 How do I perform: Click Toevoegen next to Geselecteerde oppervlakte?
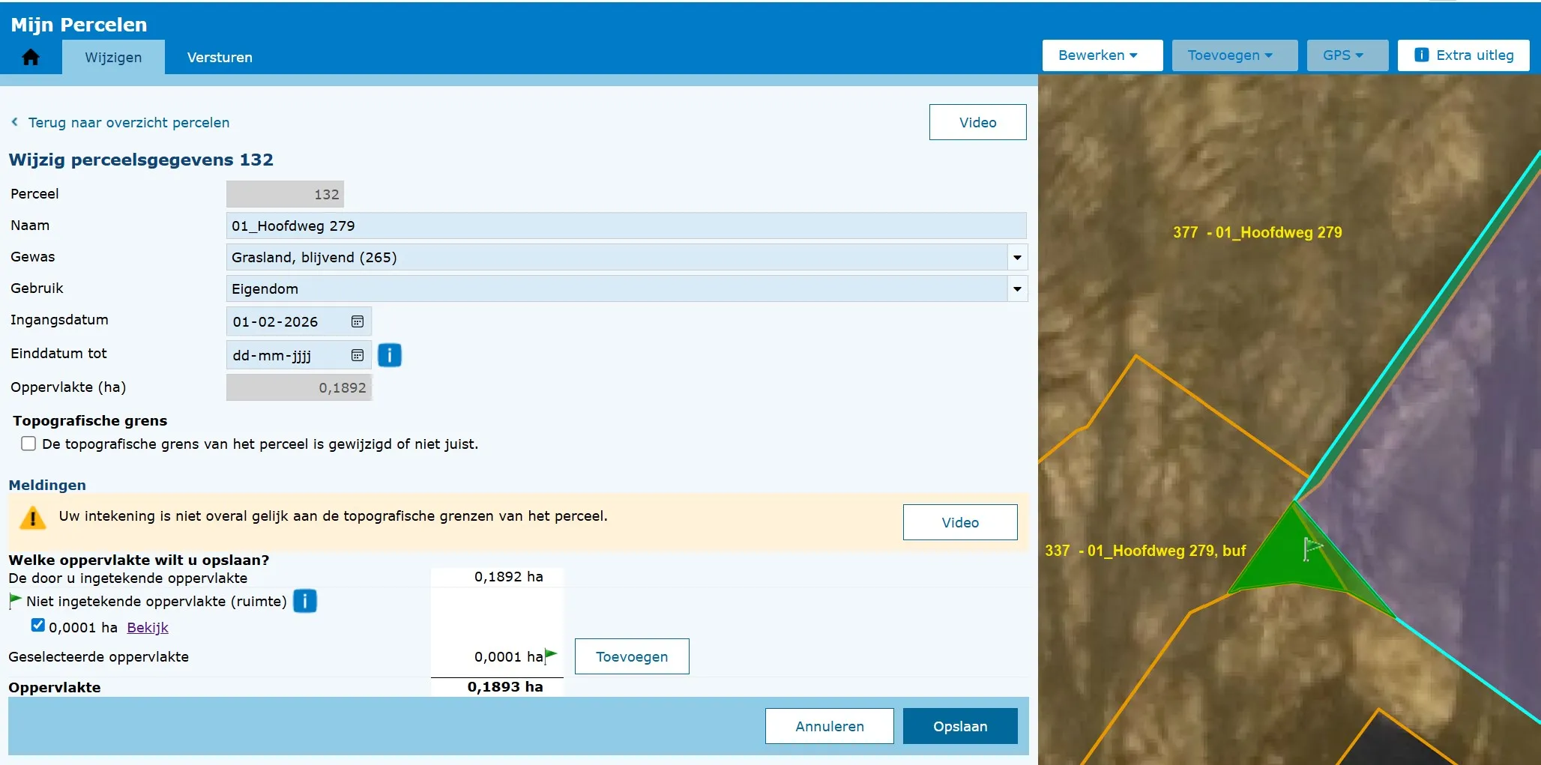(x=632, y=656)
